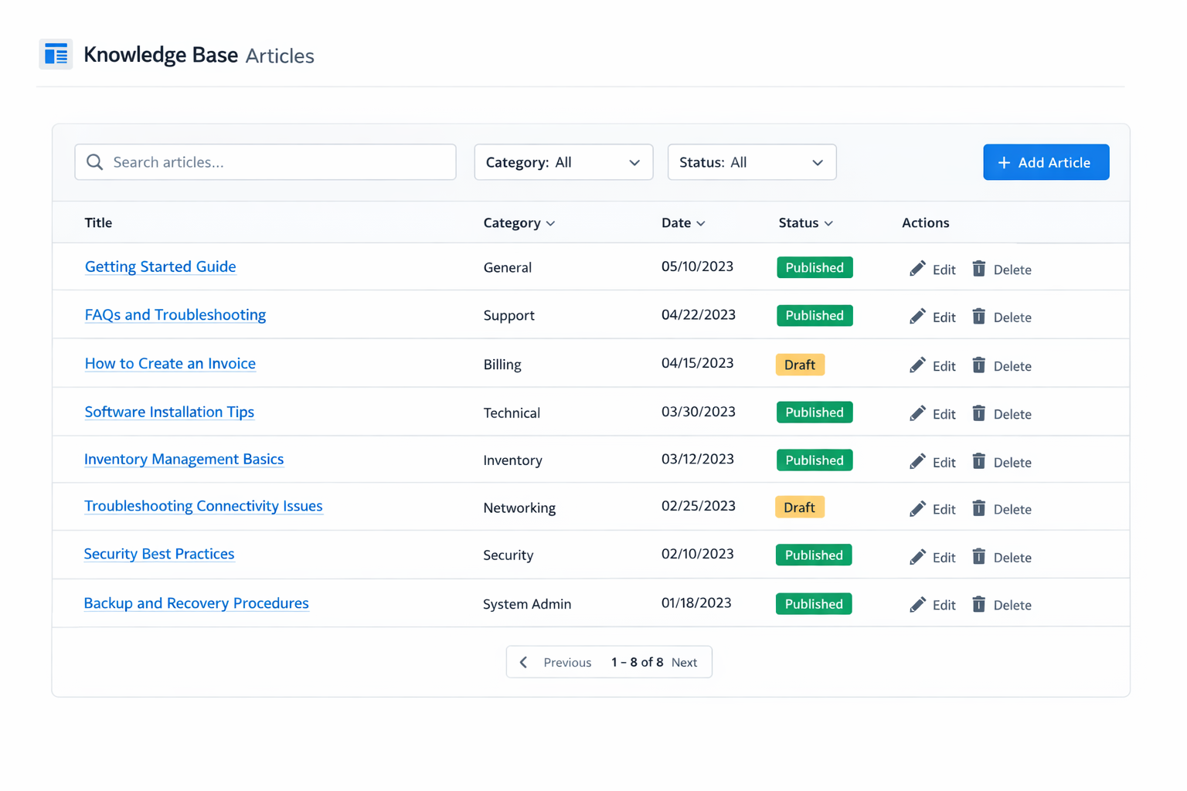Click the Delete trash icon for How to Create an Invoice
1187x791 pixels.
(979, 364)
